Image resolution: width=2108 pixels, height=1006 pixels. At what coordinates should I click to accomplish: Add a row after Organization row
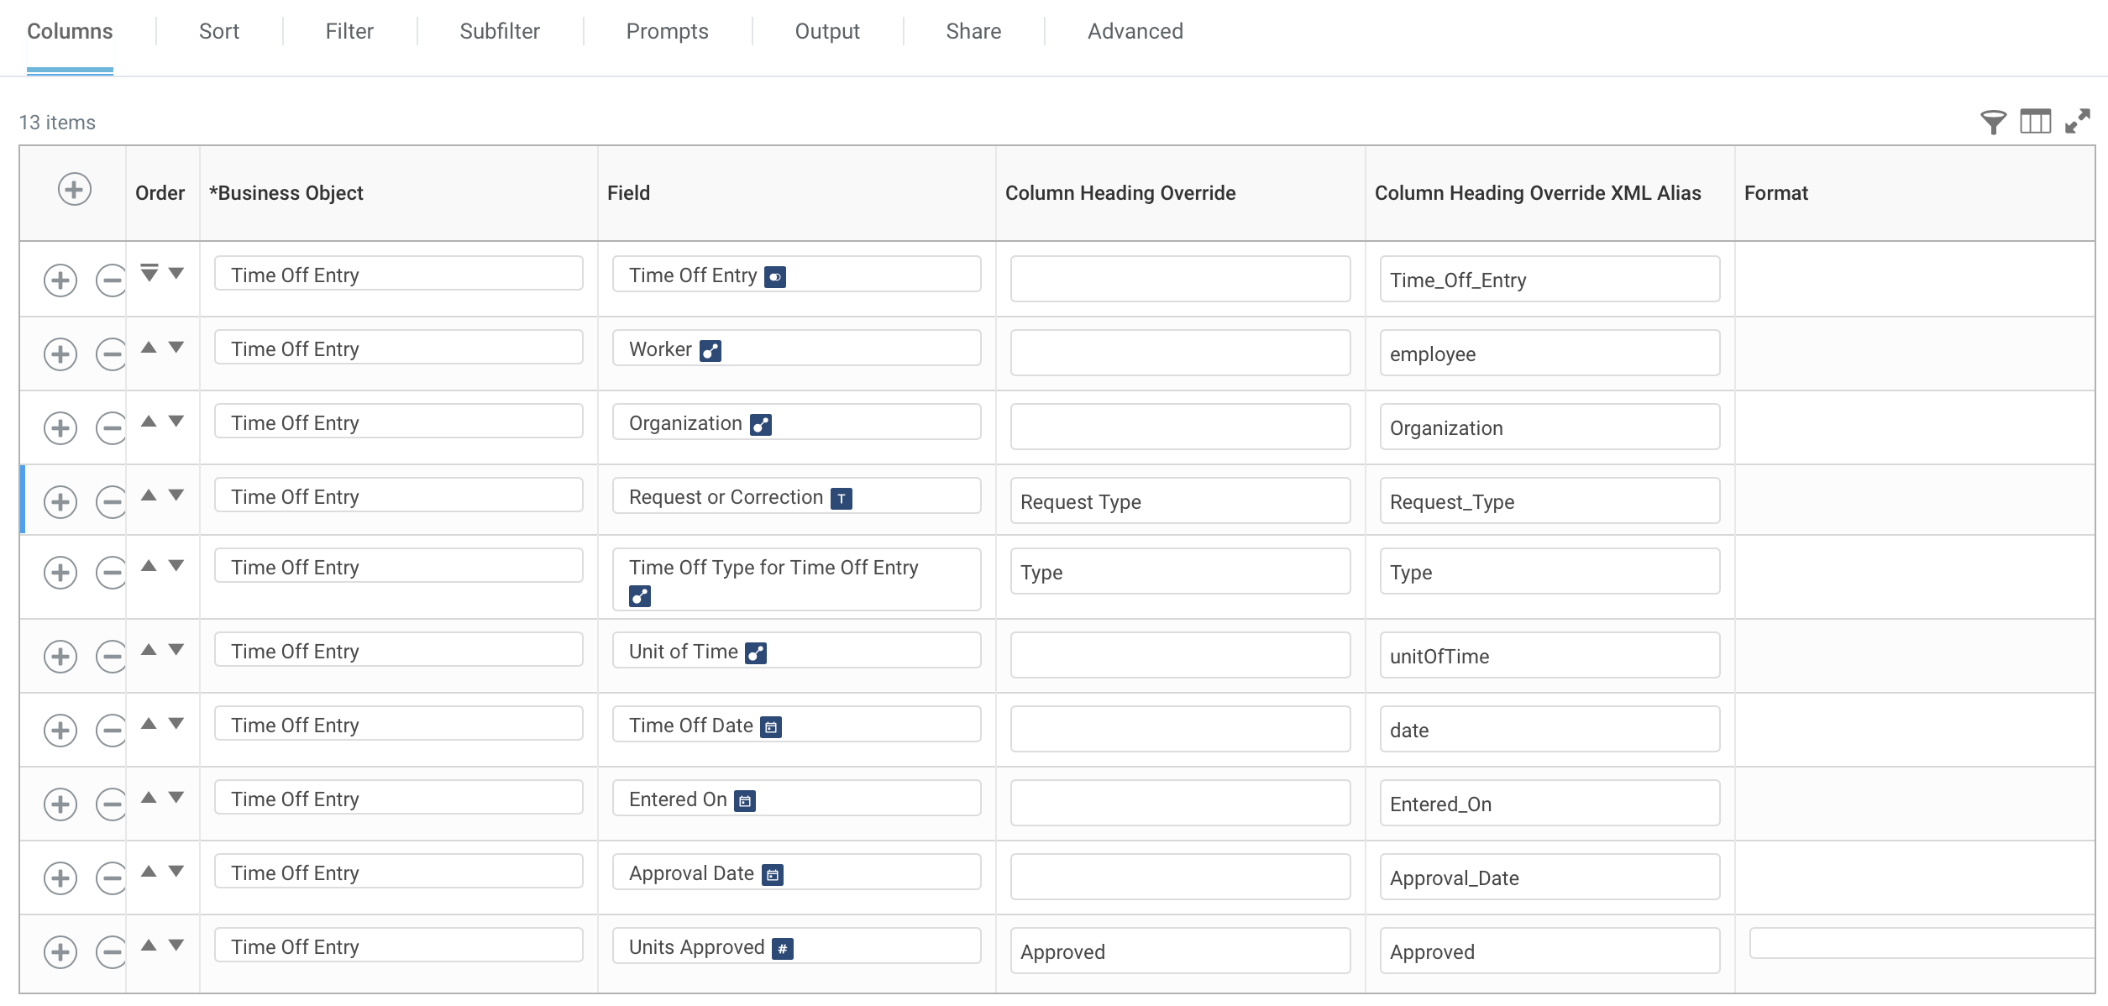pyautogui.click(x=60, y=428)
